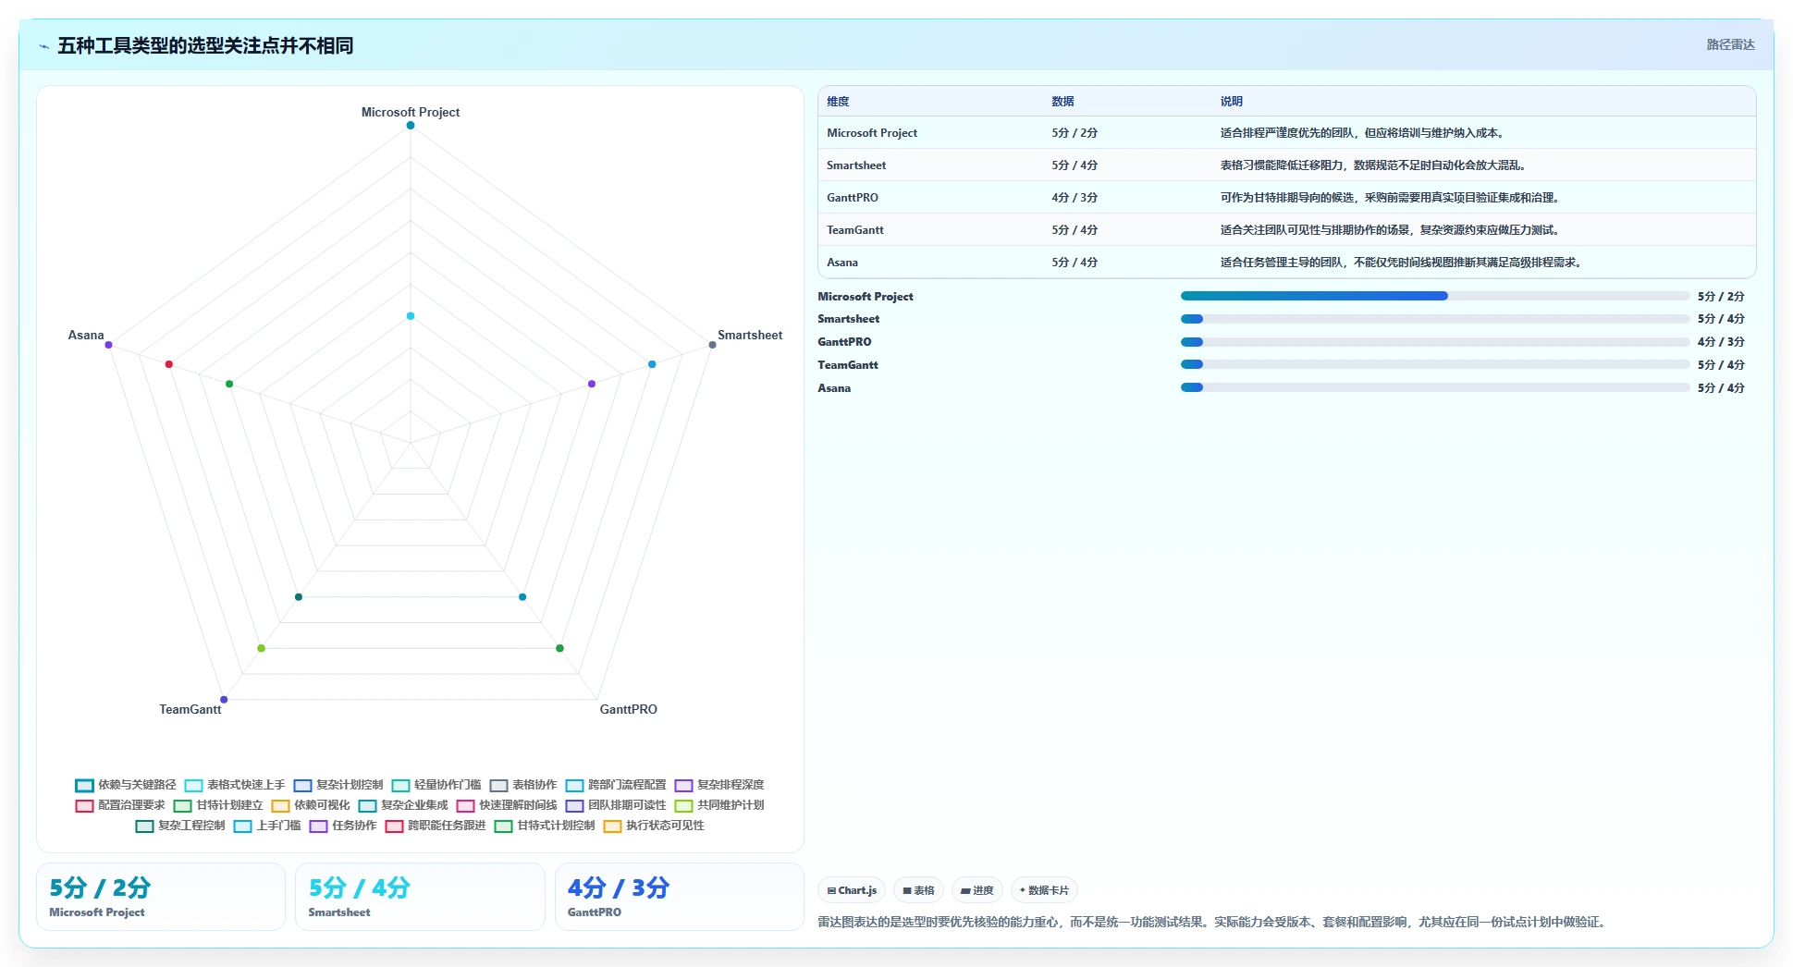Open the Smartsheet 5分 / 4分 card
Screen dimensions: 1793x967
click(x=420, y=897)
